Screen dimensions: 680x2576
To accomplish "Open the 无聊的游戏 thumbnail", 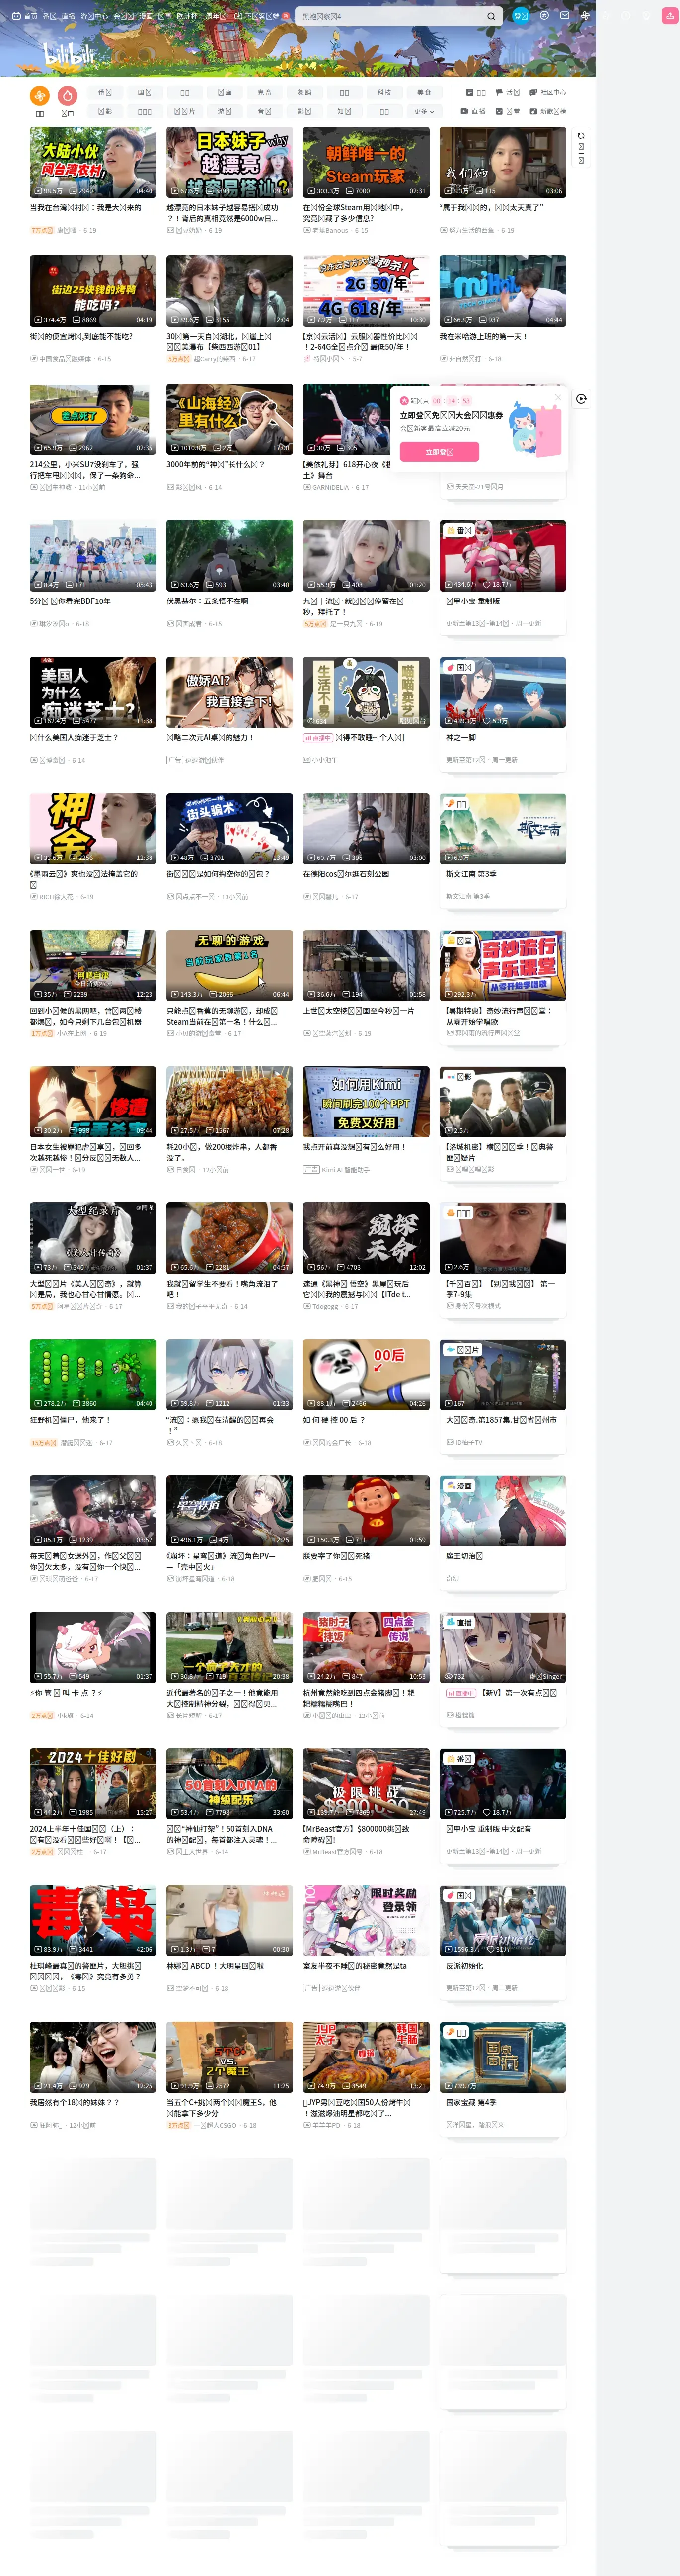I will 229,966.
